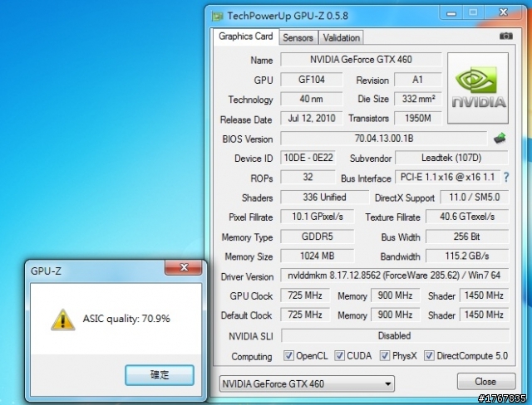Click the Memory Size value 1024 MB
The image size is (532, 405).
(318, 256)
